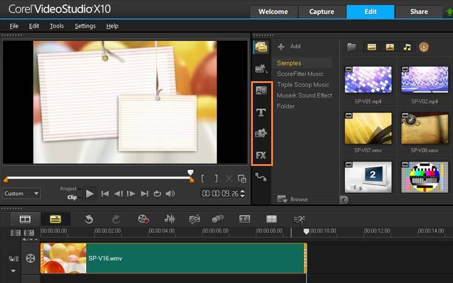
Task: Jump to Home in preview
Action: (x=105, y=194)
